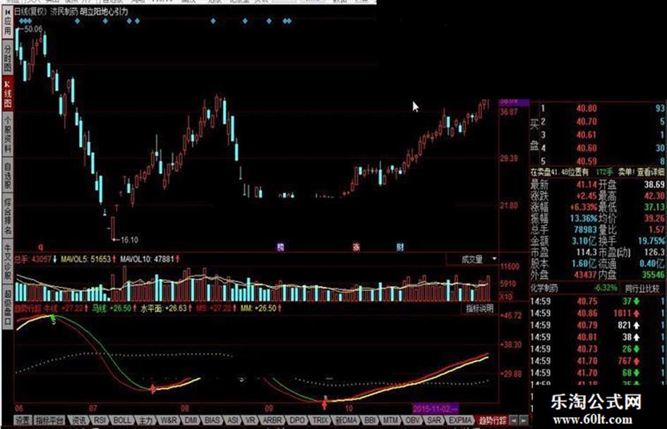667x429 pixels.
Task: Select the BBI indicator tab
Action: (x=370, y=421)
